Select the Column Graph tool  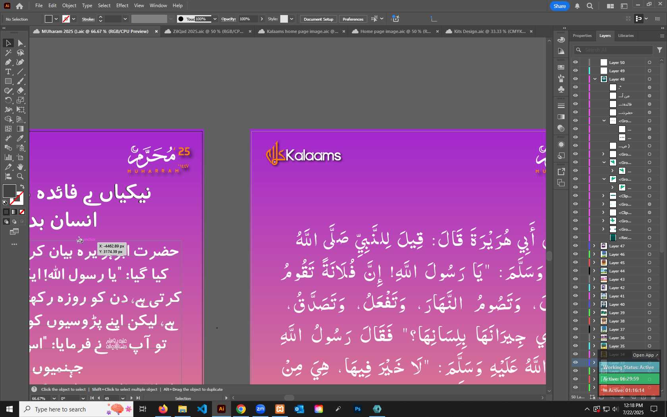click(x=8, y=157)
